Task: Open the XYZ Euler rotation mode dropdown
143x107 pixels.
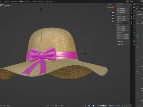Action: click(123, 23)
